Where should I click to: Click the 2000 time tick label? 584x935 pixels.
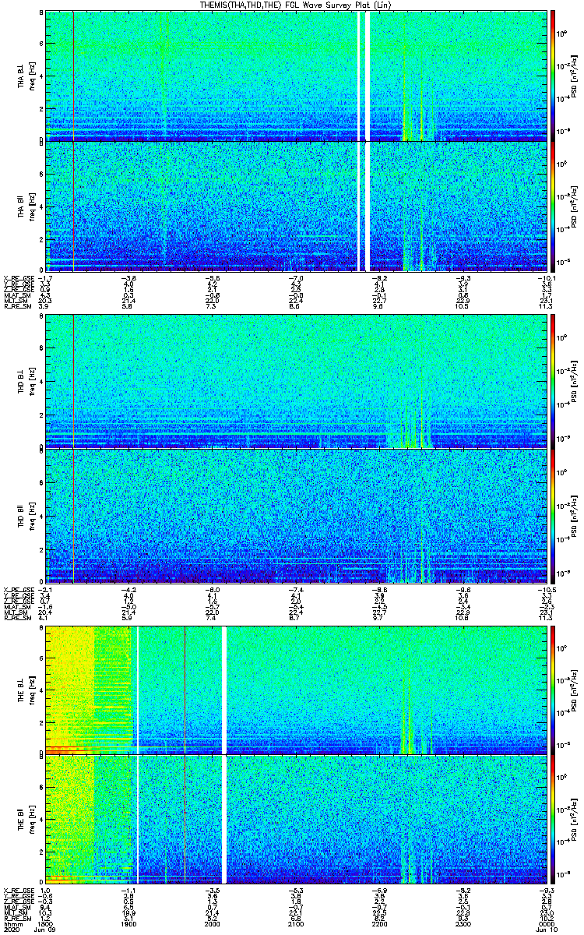coord(213,923)
